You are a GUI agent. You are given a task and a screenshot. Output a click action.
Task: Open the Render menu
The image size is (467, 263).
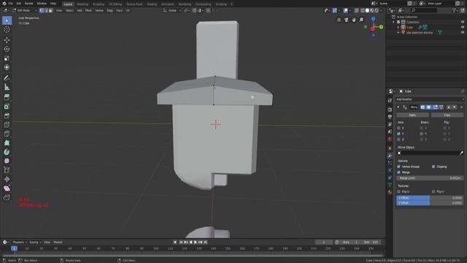[x=29, y=4]
